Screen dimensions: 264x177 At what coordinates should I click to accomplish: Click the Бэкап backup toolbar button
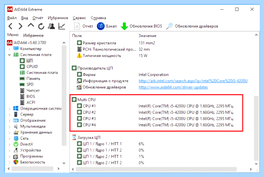click(107, 26)
